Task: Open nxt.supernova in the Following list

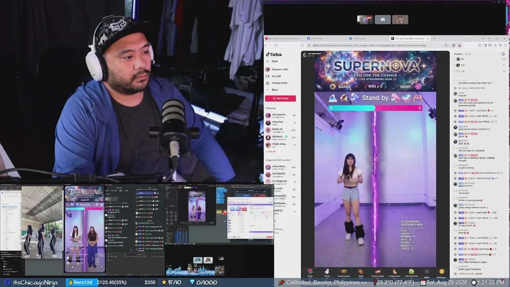Action: click(x=280, y=116)
